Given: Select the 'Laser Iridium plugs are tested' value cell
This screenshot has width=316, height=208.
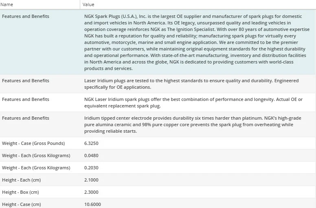Looking at the screenshot, I should 191,84.
